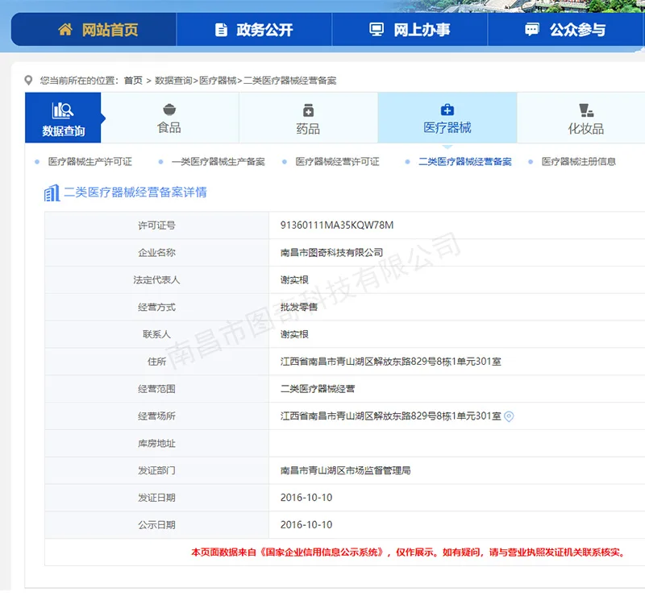
Task: Click the 法定代表人 value 谢实根
Action: 294,279
